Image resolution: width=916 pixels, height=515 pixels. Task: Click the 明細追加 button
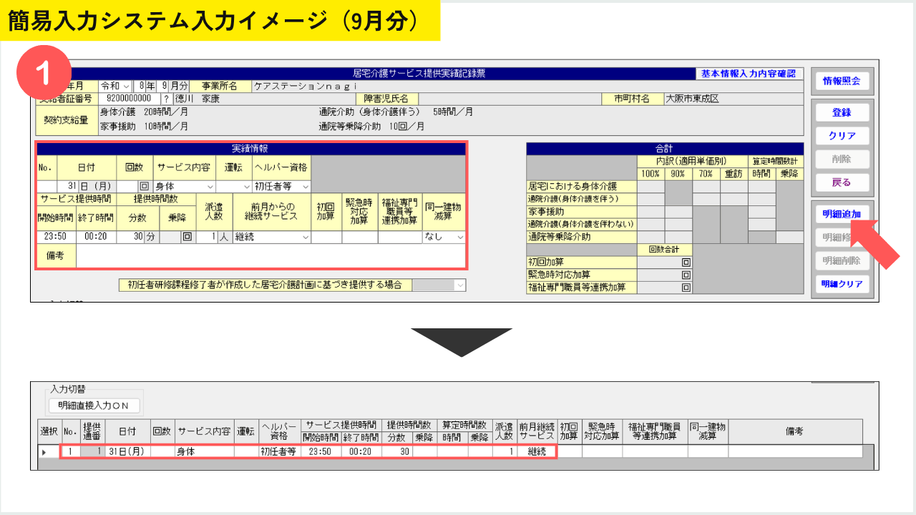click(x=842, y=214)
